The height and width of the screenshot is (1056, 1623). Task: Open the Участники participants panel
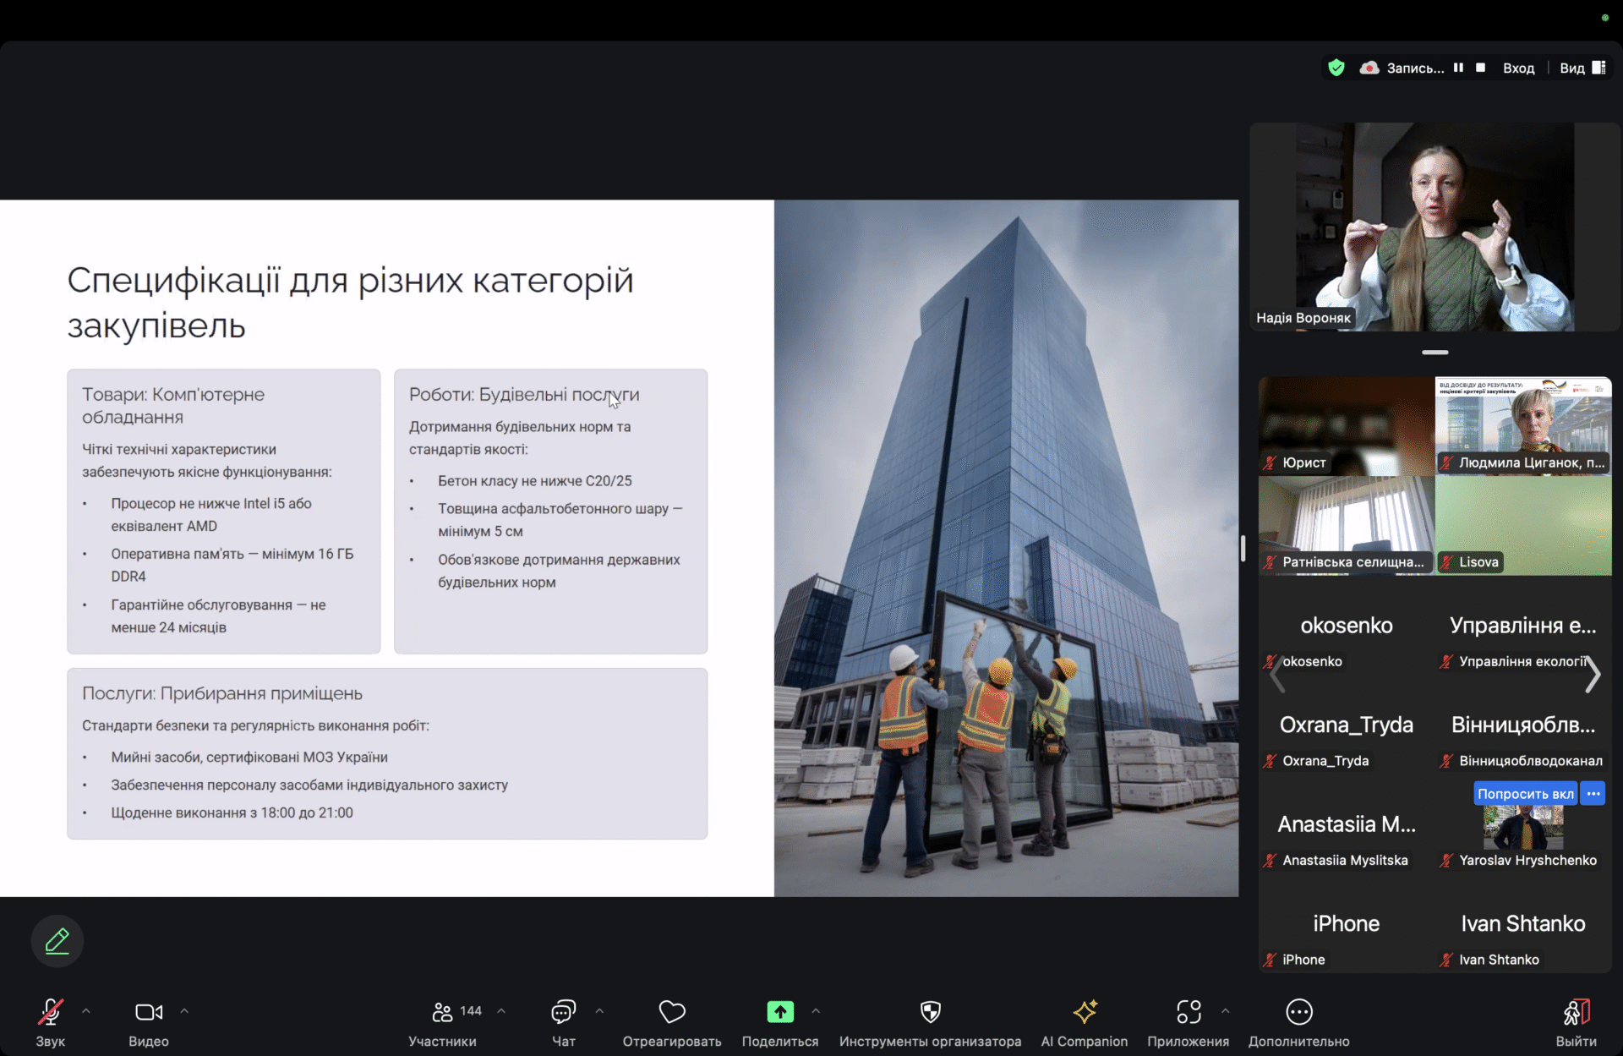pos(442,1012)
